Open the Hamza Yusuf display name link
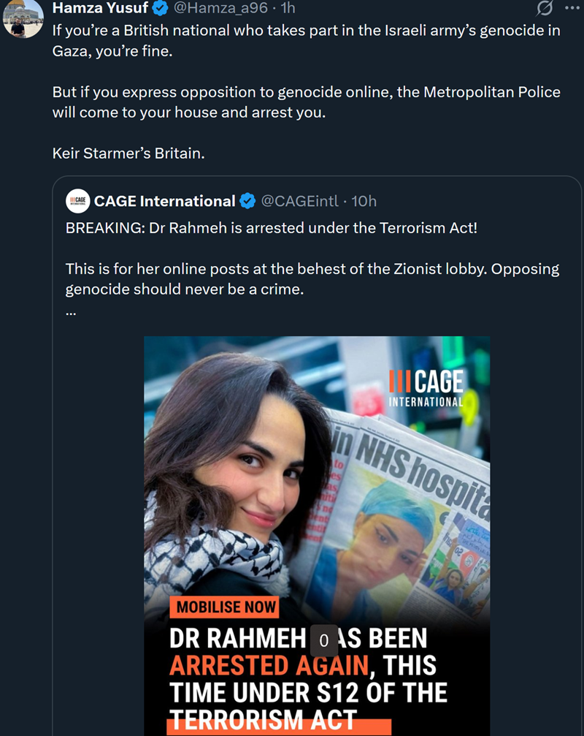The image size is (584, 736). (x=99, y=9)
